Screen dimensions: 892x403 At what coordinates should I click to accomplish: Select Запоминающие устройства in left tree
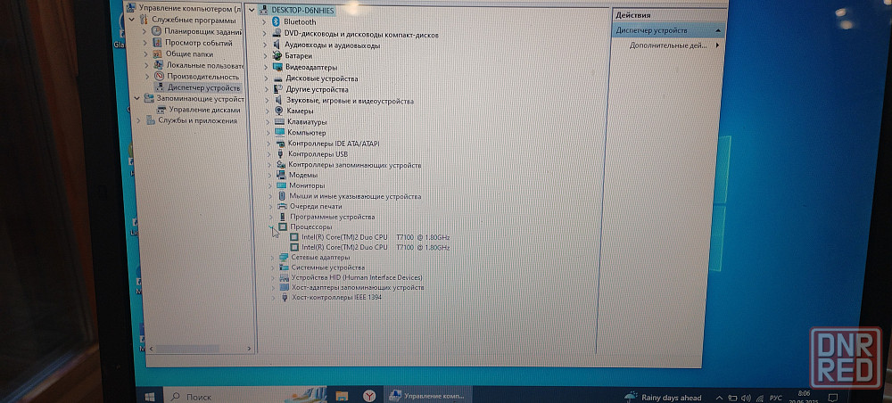201,98
